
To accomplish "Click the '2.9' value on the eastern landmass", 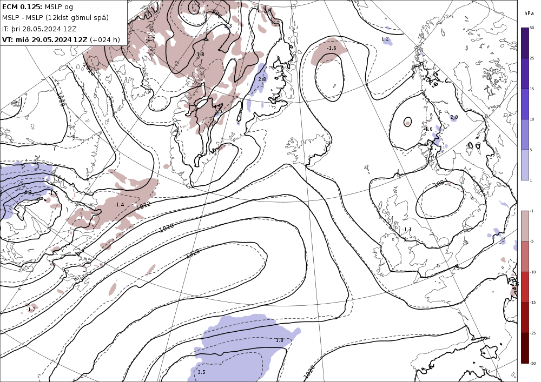I will click(454, 117).
